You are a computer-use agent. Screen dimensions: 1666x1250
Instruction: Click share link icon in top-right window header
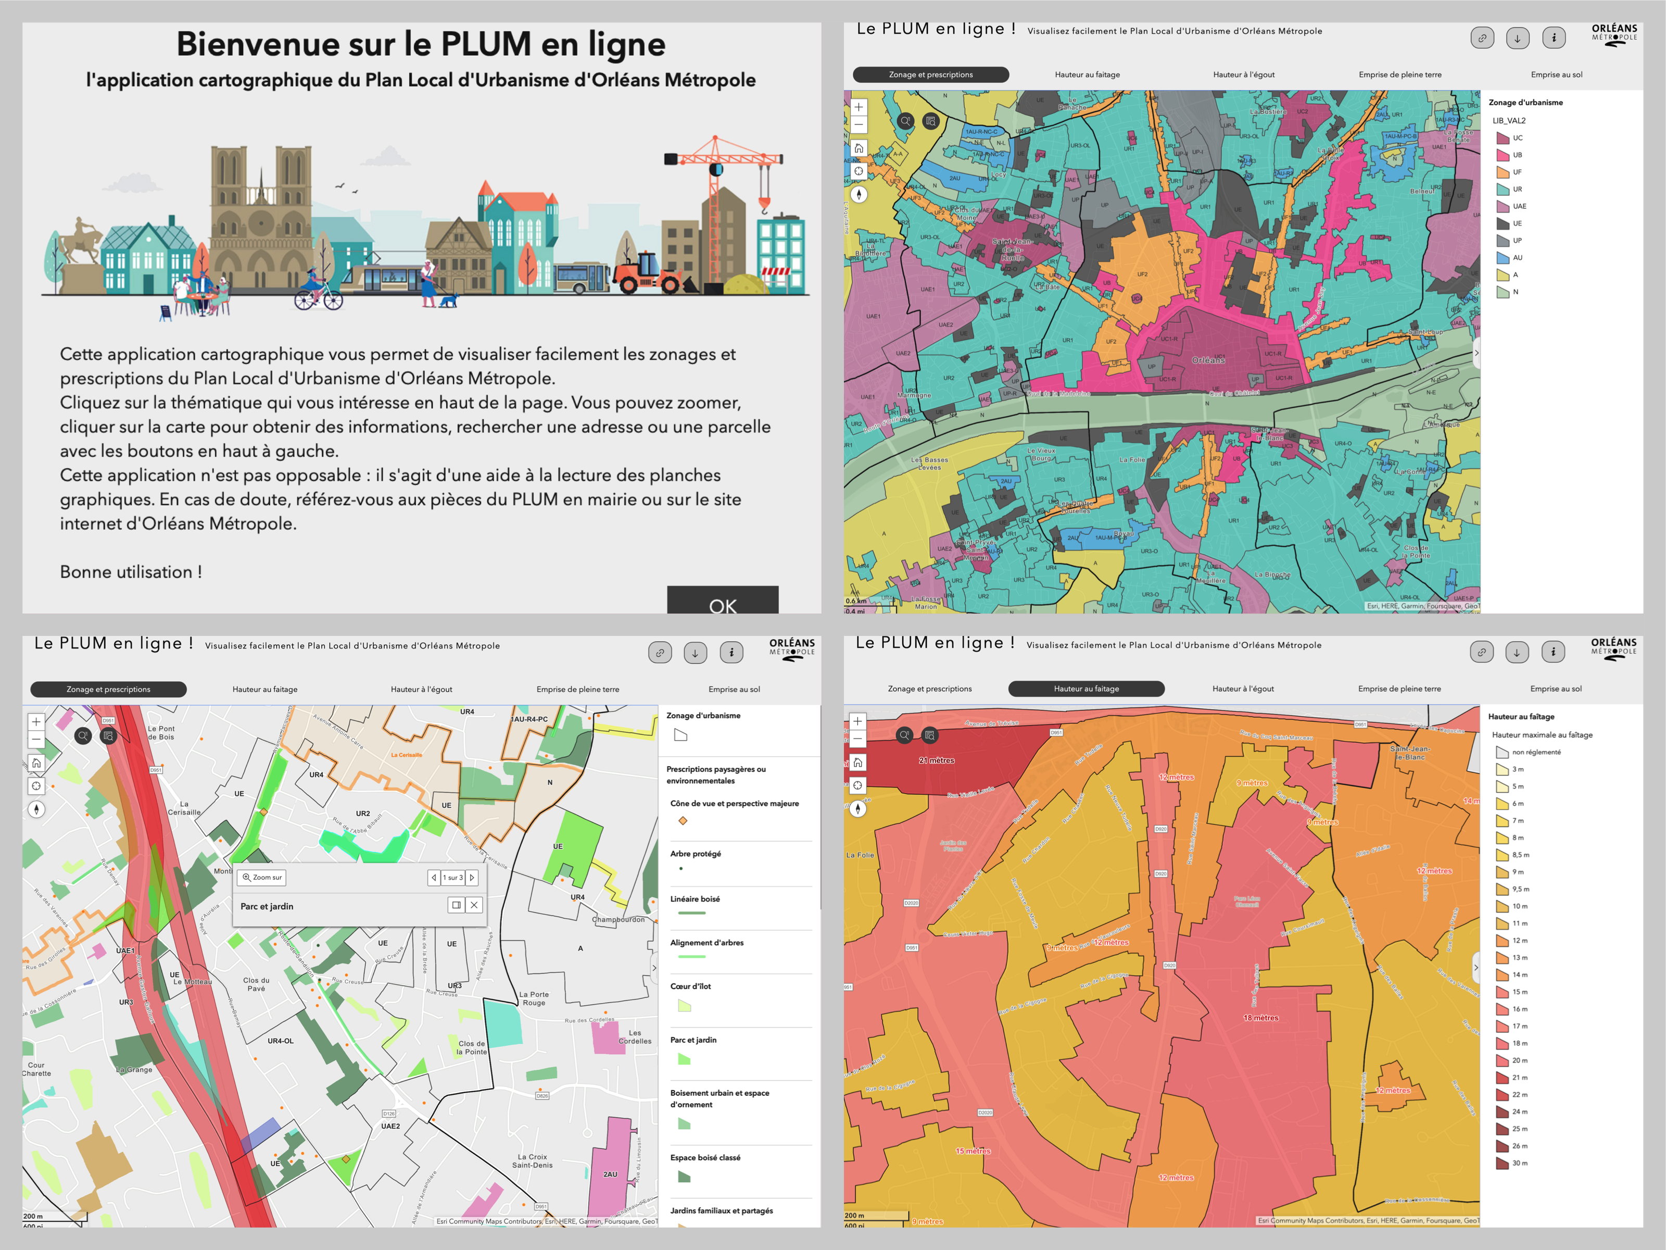pyautogui.click(x=1482, y=37)
